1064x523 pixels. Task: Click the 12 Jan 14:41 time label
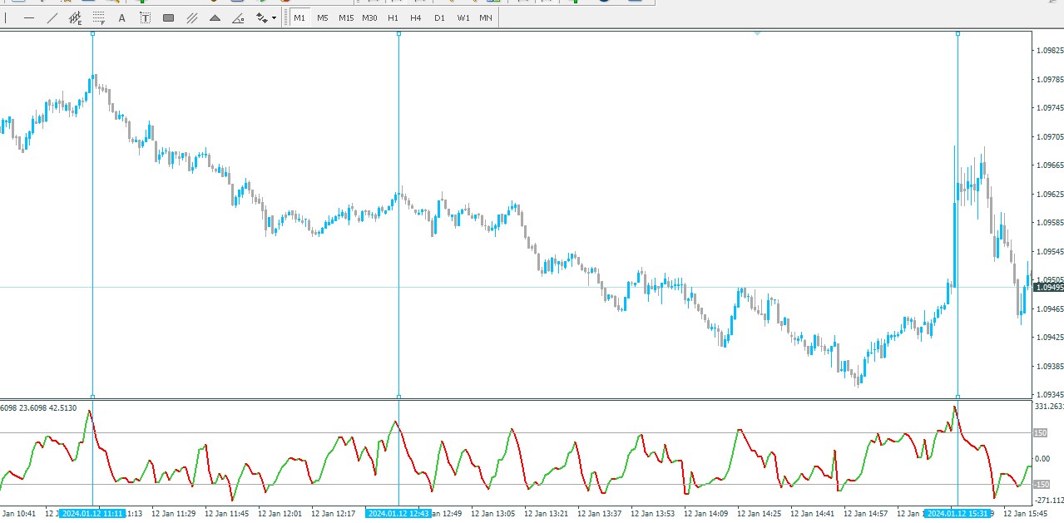click(x=814, y=514)
